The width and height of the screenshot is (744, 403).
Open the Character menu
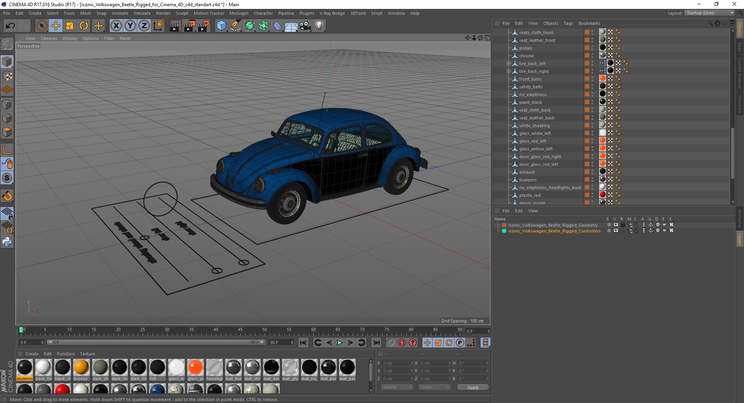click(x=263, y=13)
